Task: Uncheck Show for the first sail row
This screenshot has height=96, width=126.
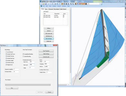Action: (64, 15)
